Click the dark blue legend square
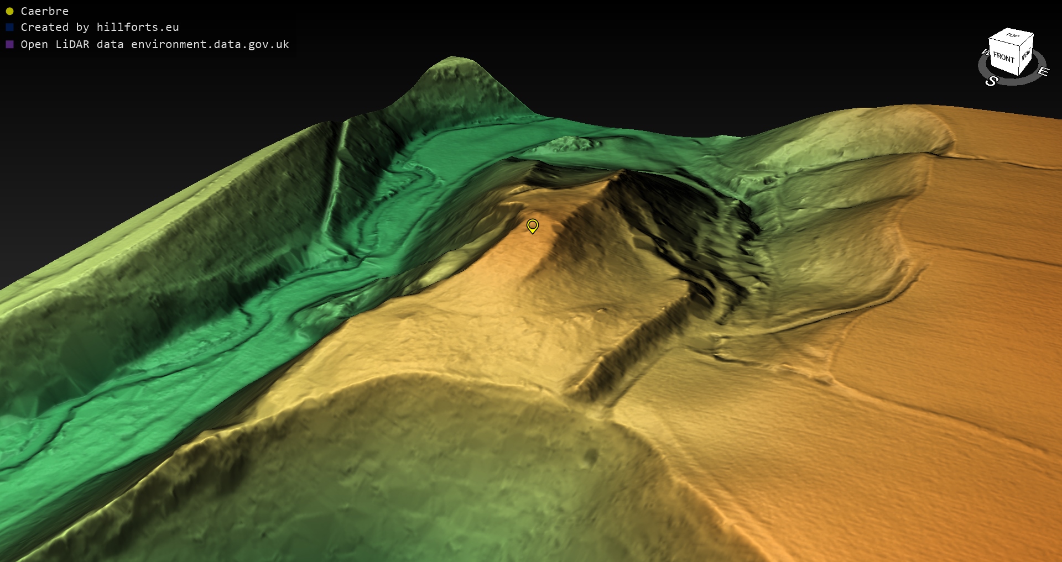 click(x=9, y=27)
